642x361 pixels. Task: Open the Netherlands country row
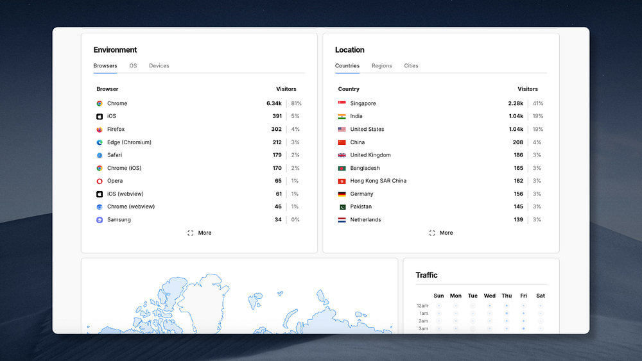tap(441, 220)
